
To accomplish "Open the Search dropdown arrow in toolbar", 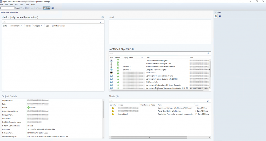I will point(21,8).
